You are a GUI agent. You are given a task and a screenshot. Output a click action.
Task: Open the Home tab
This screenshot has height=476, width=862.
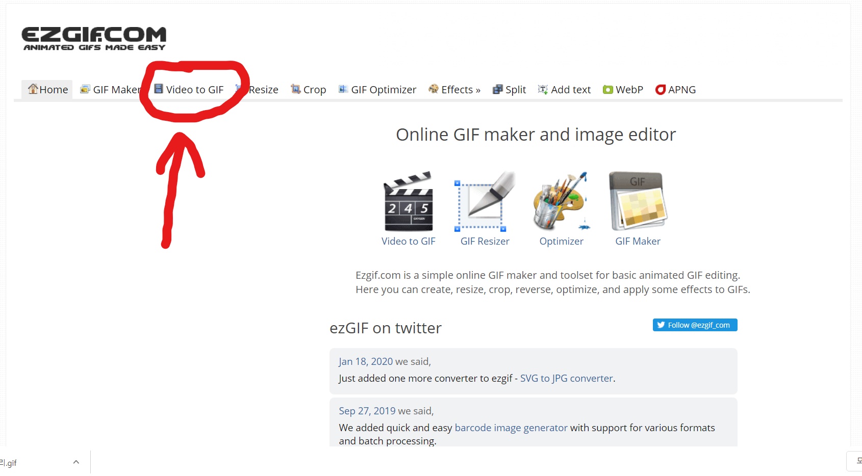47,90
